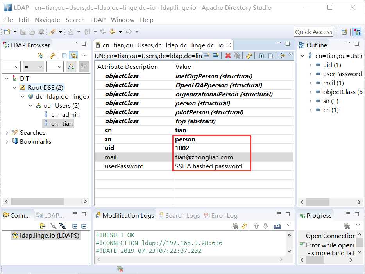Click Open Connection plug icon
Viewport: 365px width, 274px height.
click(x=54, y=226)
